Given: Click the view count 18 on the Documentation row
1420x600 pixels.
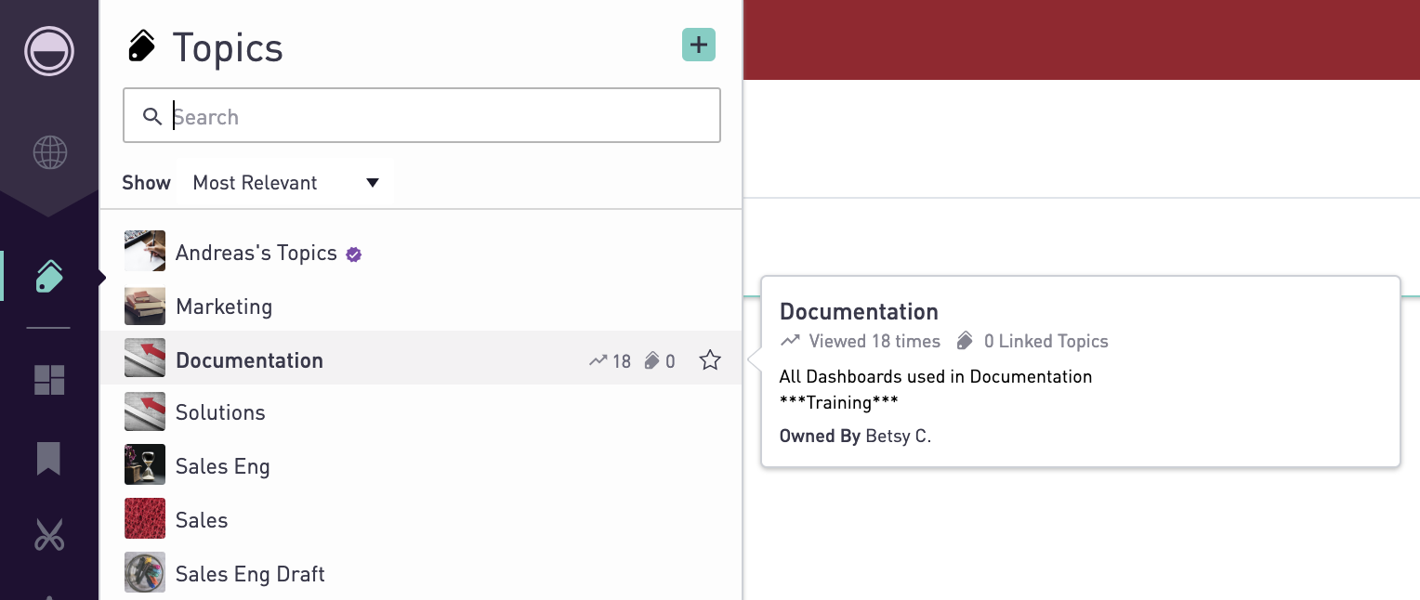Looking at the screenshot, I should click(x=621, y=361).
